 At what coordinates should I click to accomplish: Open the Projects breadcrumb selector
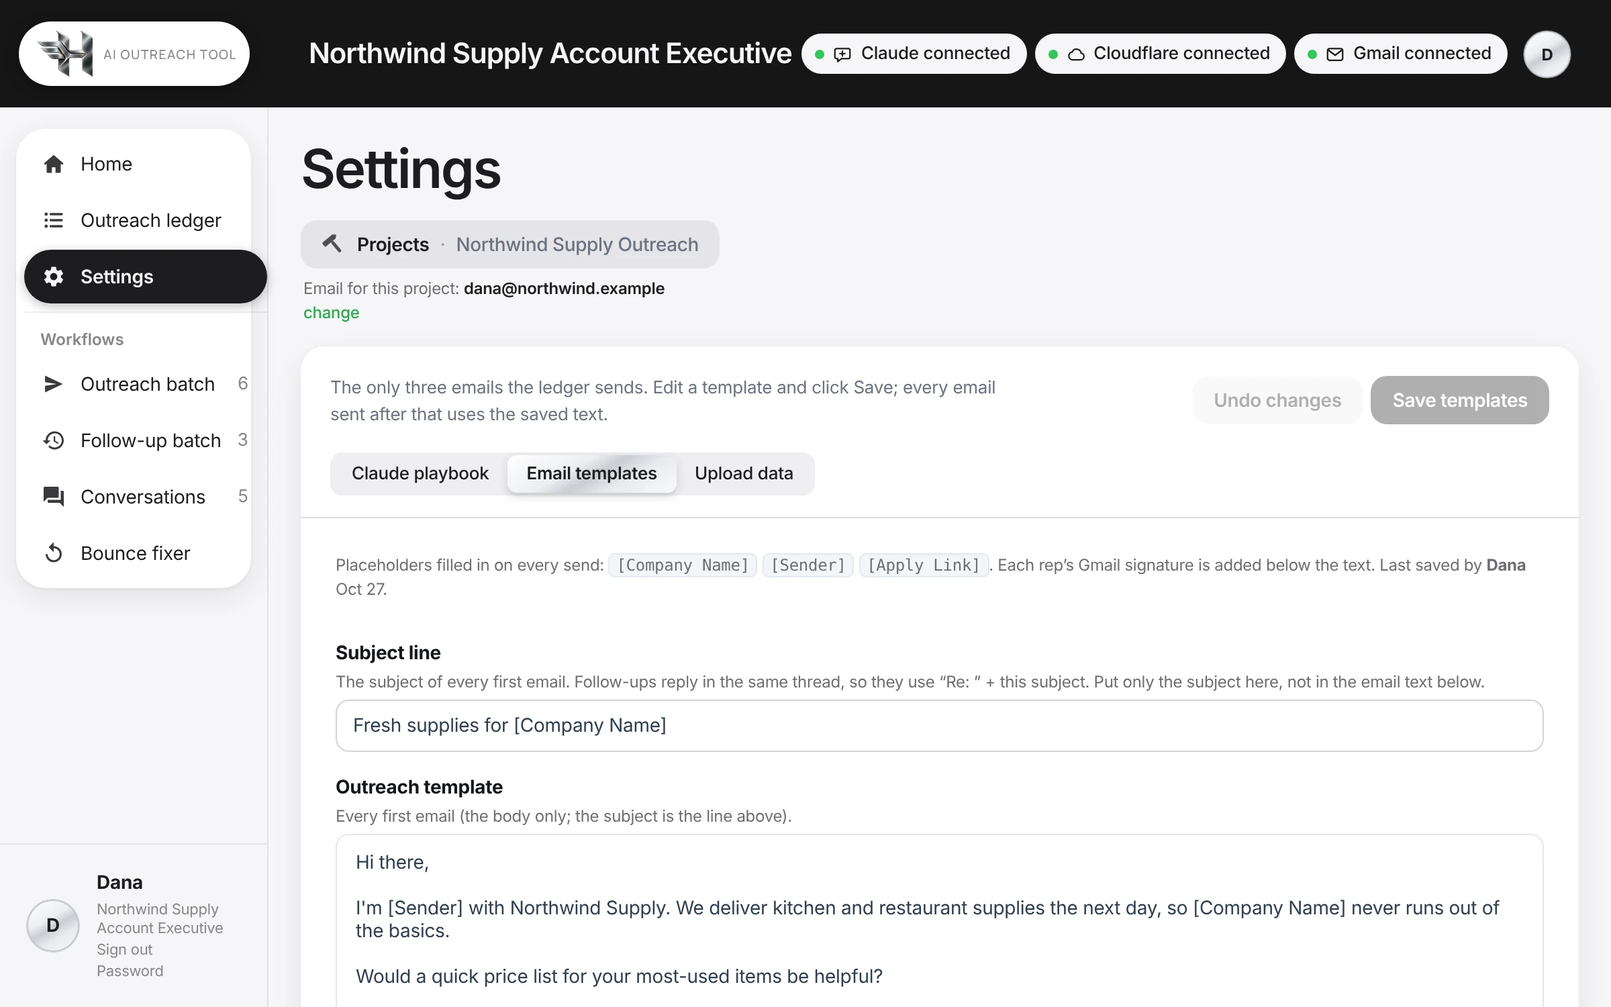point(509,244)
